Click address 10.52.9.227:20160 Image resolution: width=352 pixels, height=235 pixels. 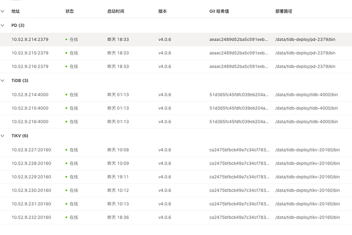[x=32, y=150]
